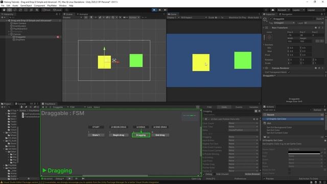Click the green square in Game view
Screen dimensions: 327x184
point(243,60)
